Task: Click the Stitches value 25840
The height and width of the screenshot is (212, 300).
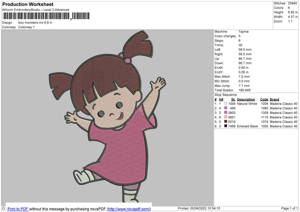Action: [x=292, y=3]
